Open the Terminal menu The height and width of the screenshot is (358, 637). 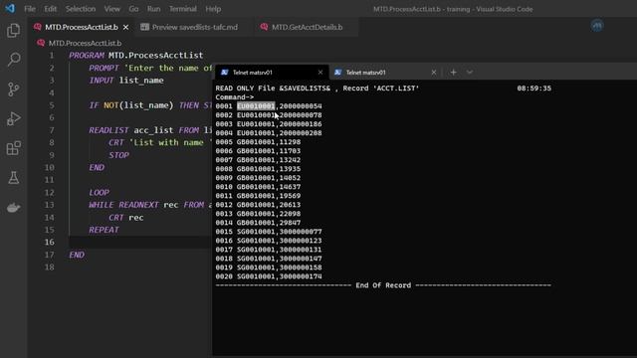[x=183, y=9]
